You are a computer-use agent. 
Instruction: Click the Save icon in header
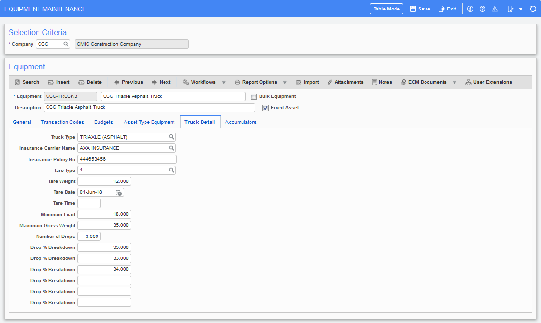tap(413, 9)
